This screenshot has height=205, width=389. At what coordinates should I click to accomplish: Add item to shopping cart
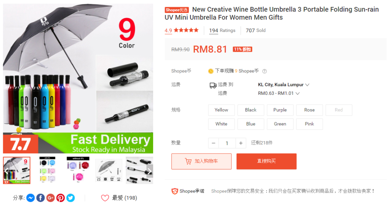(x=201, y=161)
